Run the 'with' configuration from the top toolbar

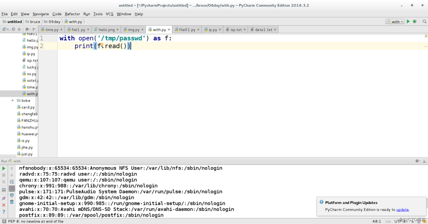pos(408,21)
